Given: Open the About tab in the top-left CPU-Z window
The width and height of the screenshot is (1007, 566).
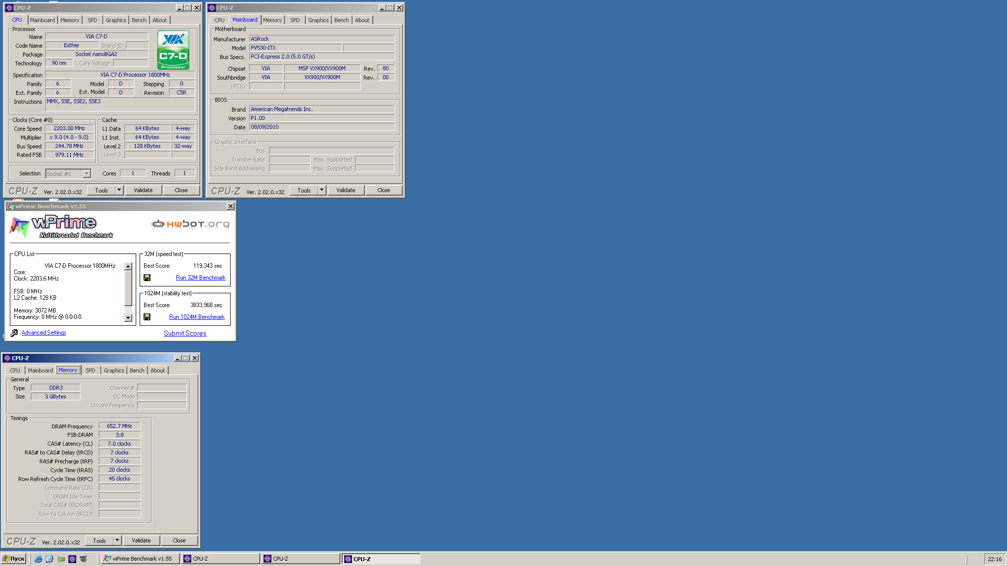Looking at the screenshot, I should [160, 20].
